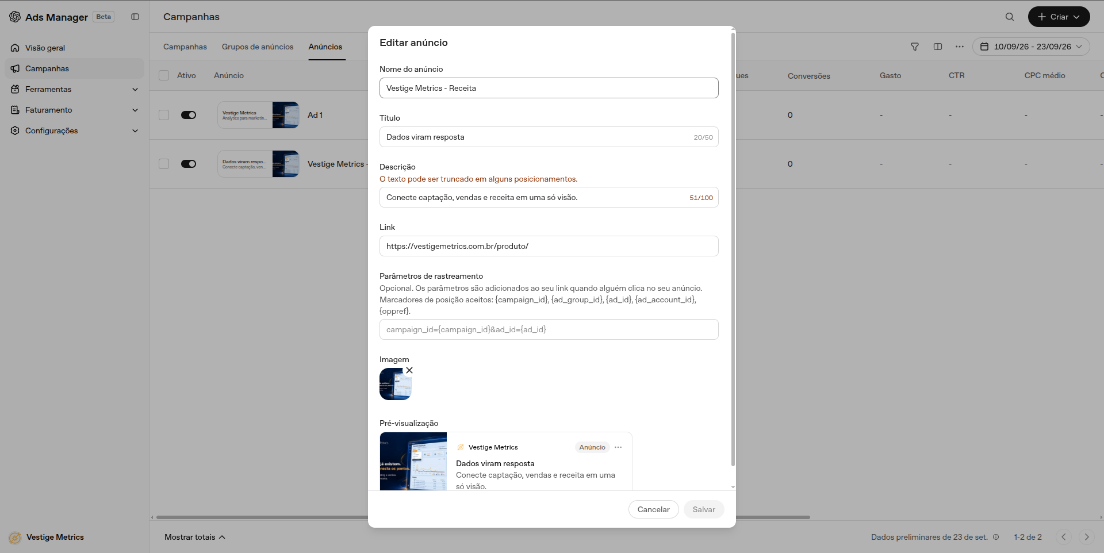Edit the Título field
This screenshot has width=1104, height=553.
tap(549, 137)
